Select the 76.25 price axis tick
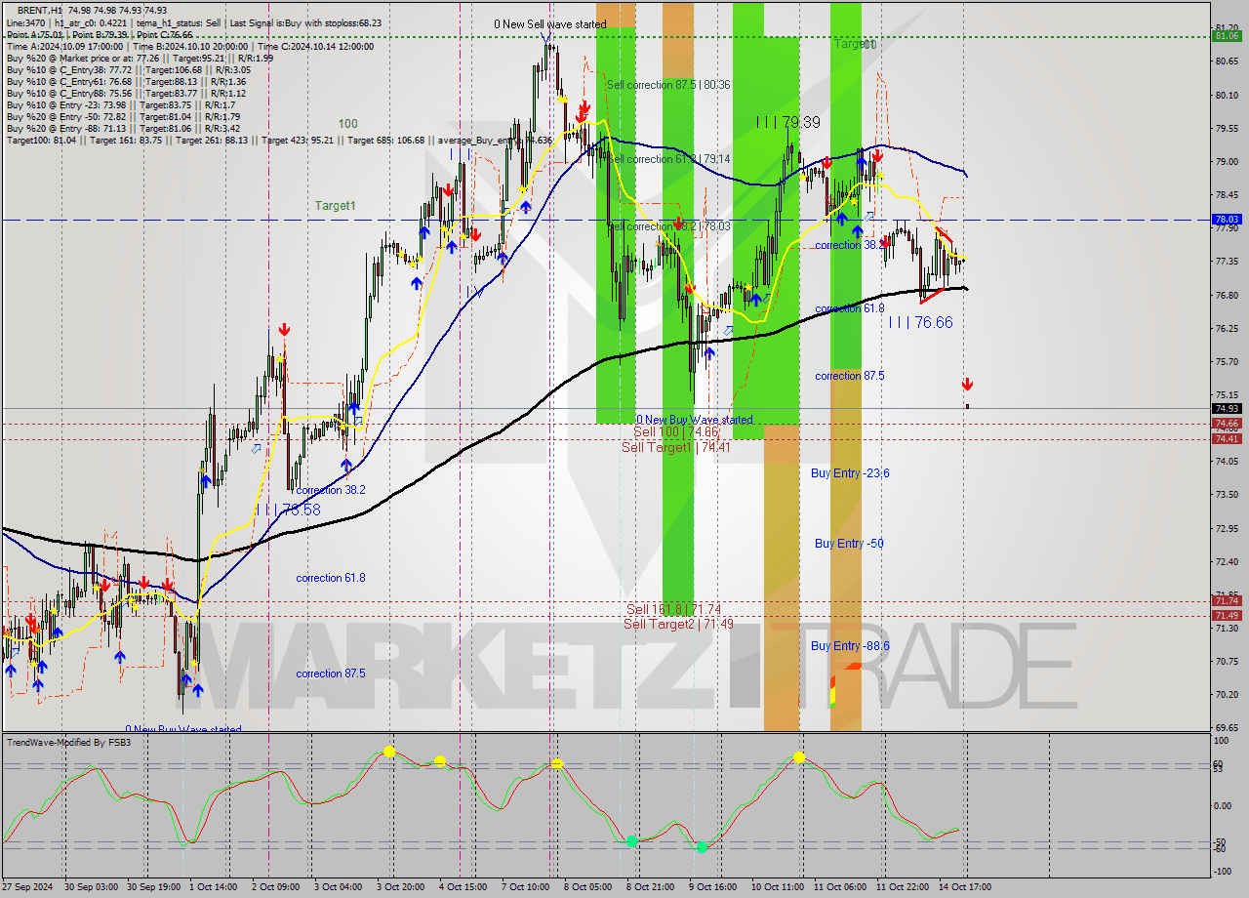This screenshot has height=898, width=1249. [x=1226, y=328]
